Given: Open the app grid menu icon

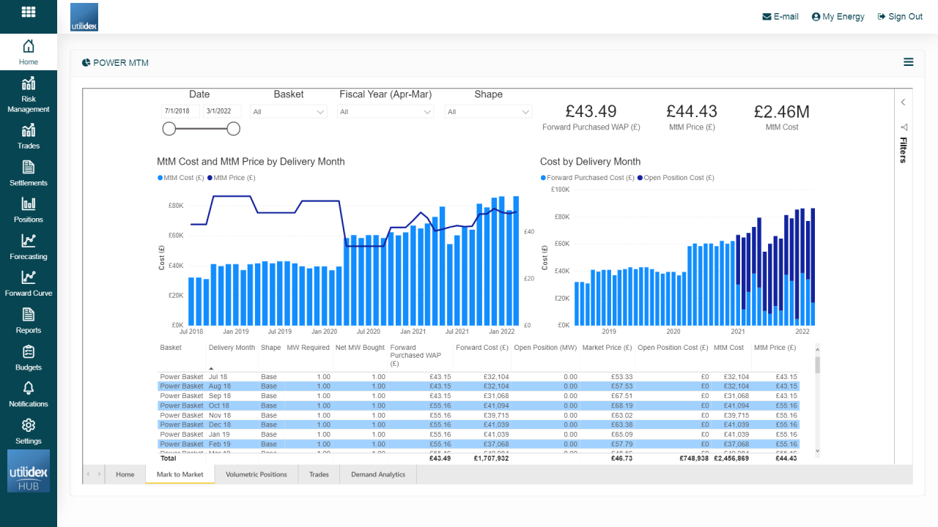Looking at the screenshot, I should [29, 12].
